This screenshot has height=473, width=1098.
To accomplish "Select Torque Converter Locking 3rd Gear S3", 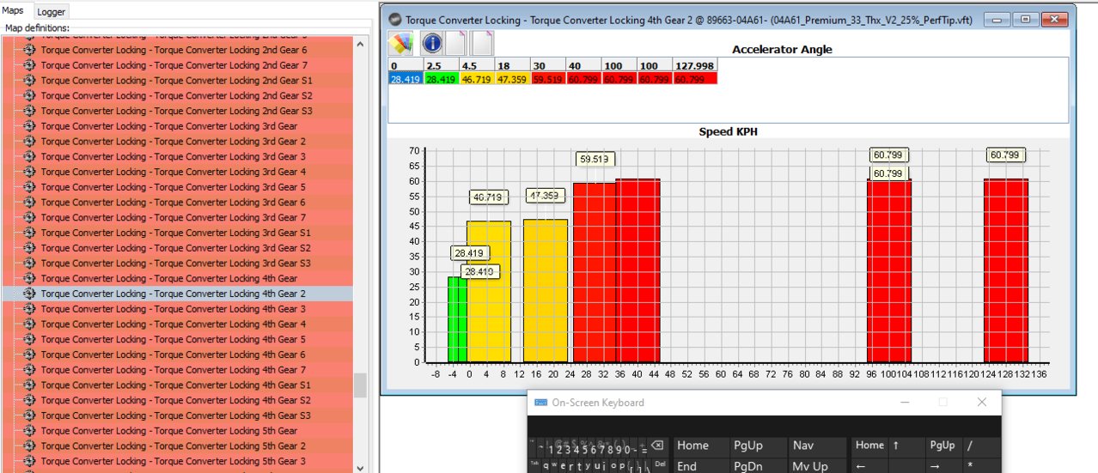I will [x=176, y=264].
